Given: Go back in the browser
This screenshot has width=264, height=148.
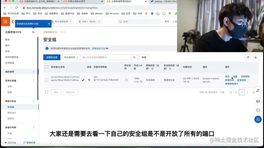Looking at the screenshot, I should pyautogui.click(x=5, y=8).
